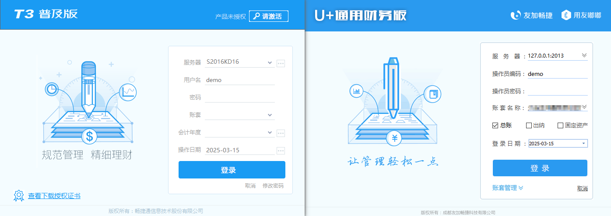The width and height of the screenshot is (611, 216).
Task: Click the 登录 button in U+ window
Action: [540, 168]
